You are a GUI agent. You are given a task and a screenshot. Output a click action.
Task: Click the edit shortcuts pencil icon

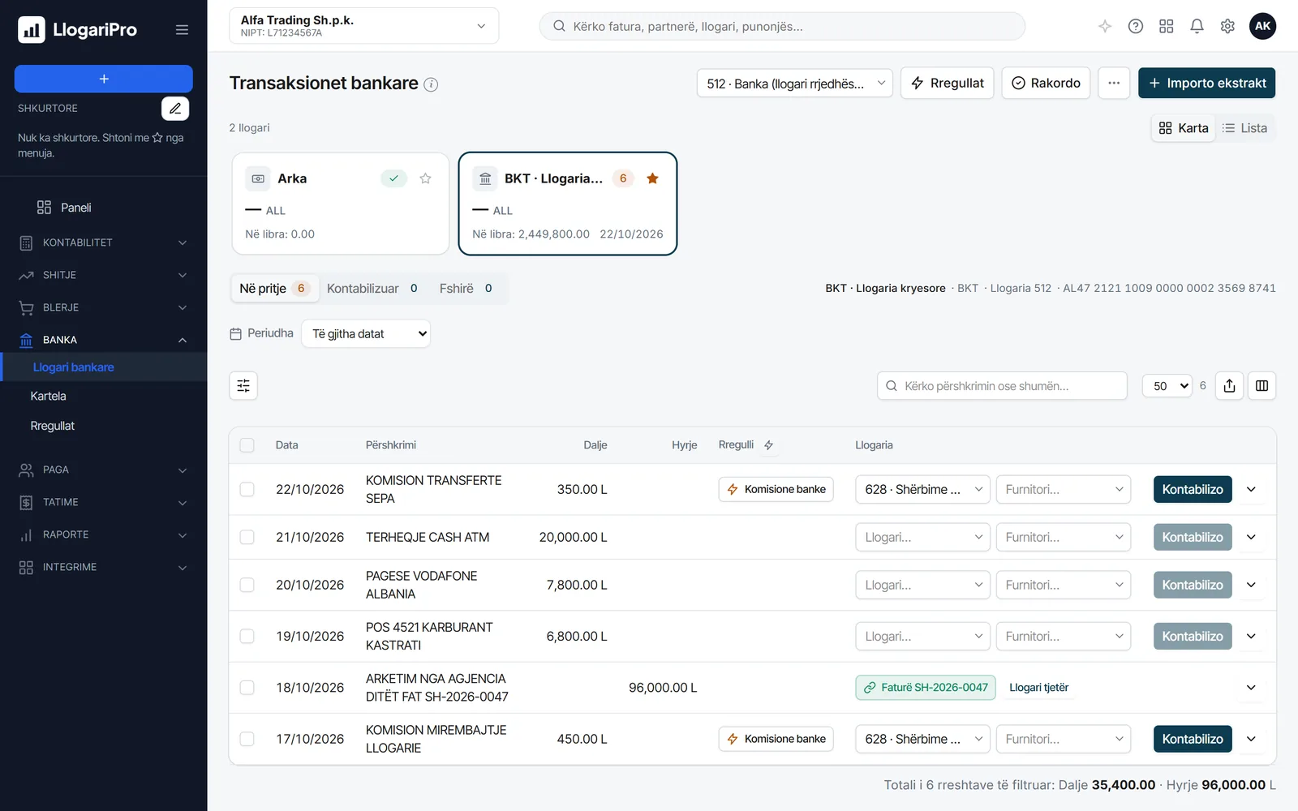[175, 109]
